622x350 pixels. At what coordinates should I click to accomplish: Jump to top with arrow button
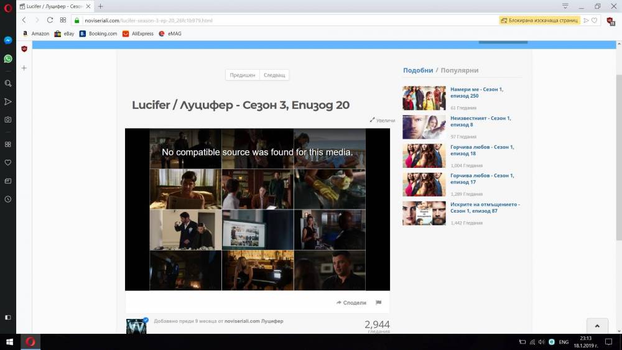tap(597, 326)
